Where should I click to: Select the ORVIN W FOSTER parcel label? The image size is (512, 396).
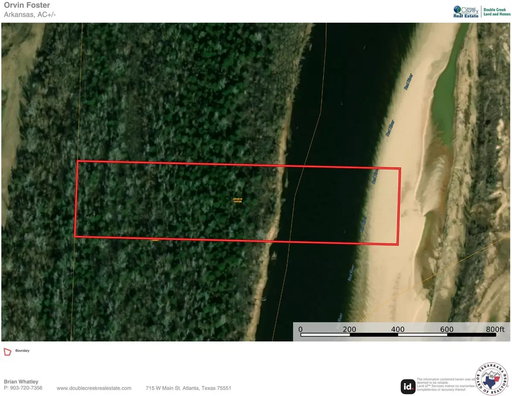[237, 200]
